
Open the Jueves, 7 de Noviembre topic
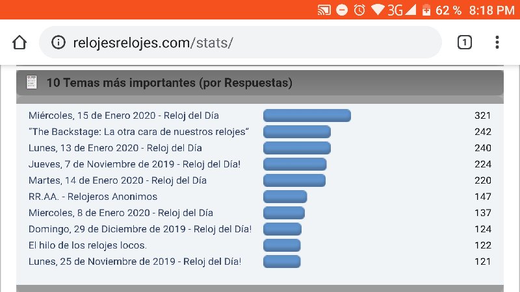click(135, 164)
